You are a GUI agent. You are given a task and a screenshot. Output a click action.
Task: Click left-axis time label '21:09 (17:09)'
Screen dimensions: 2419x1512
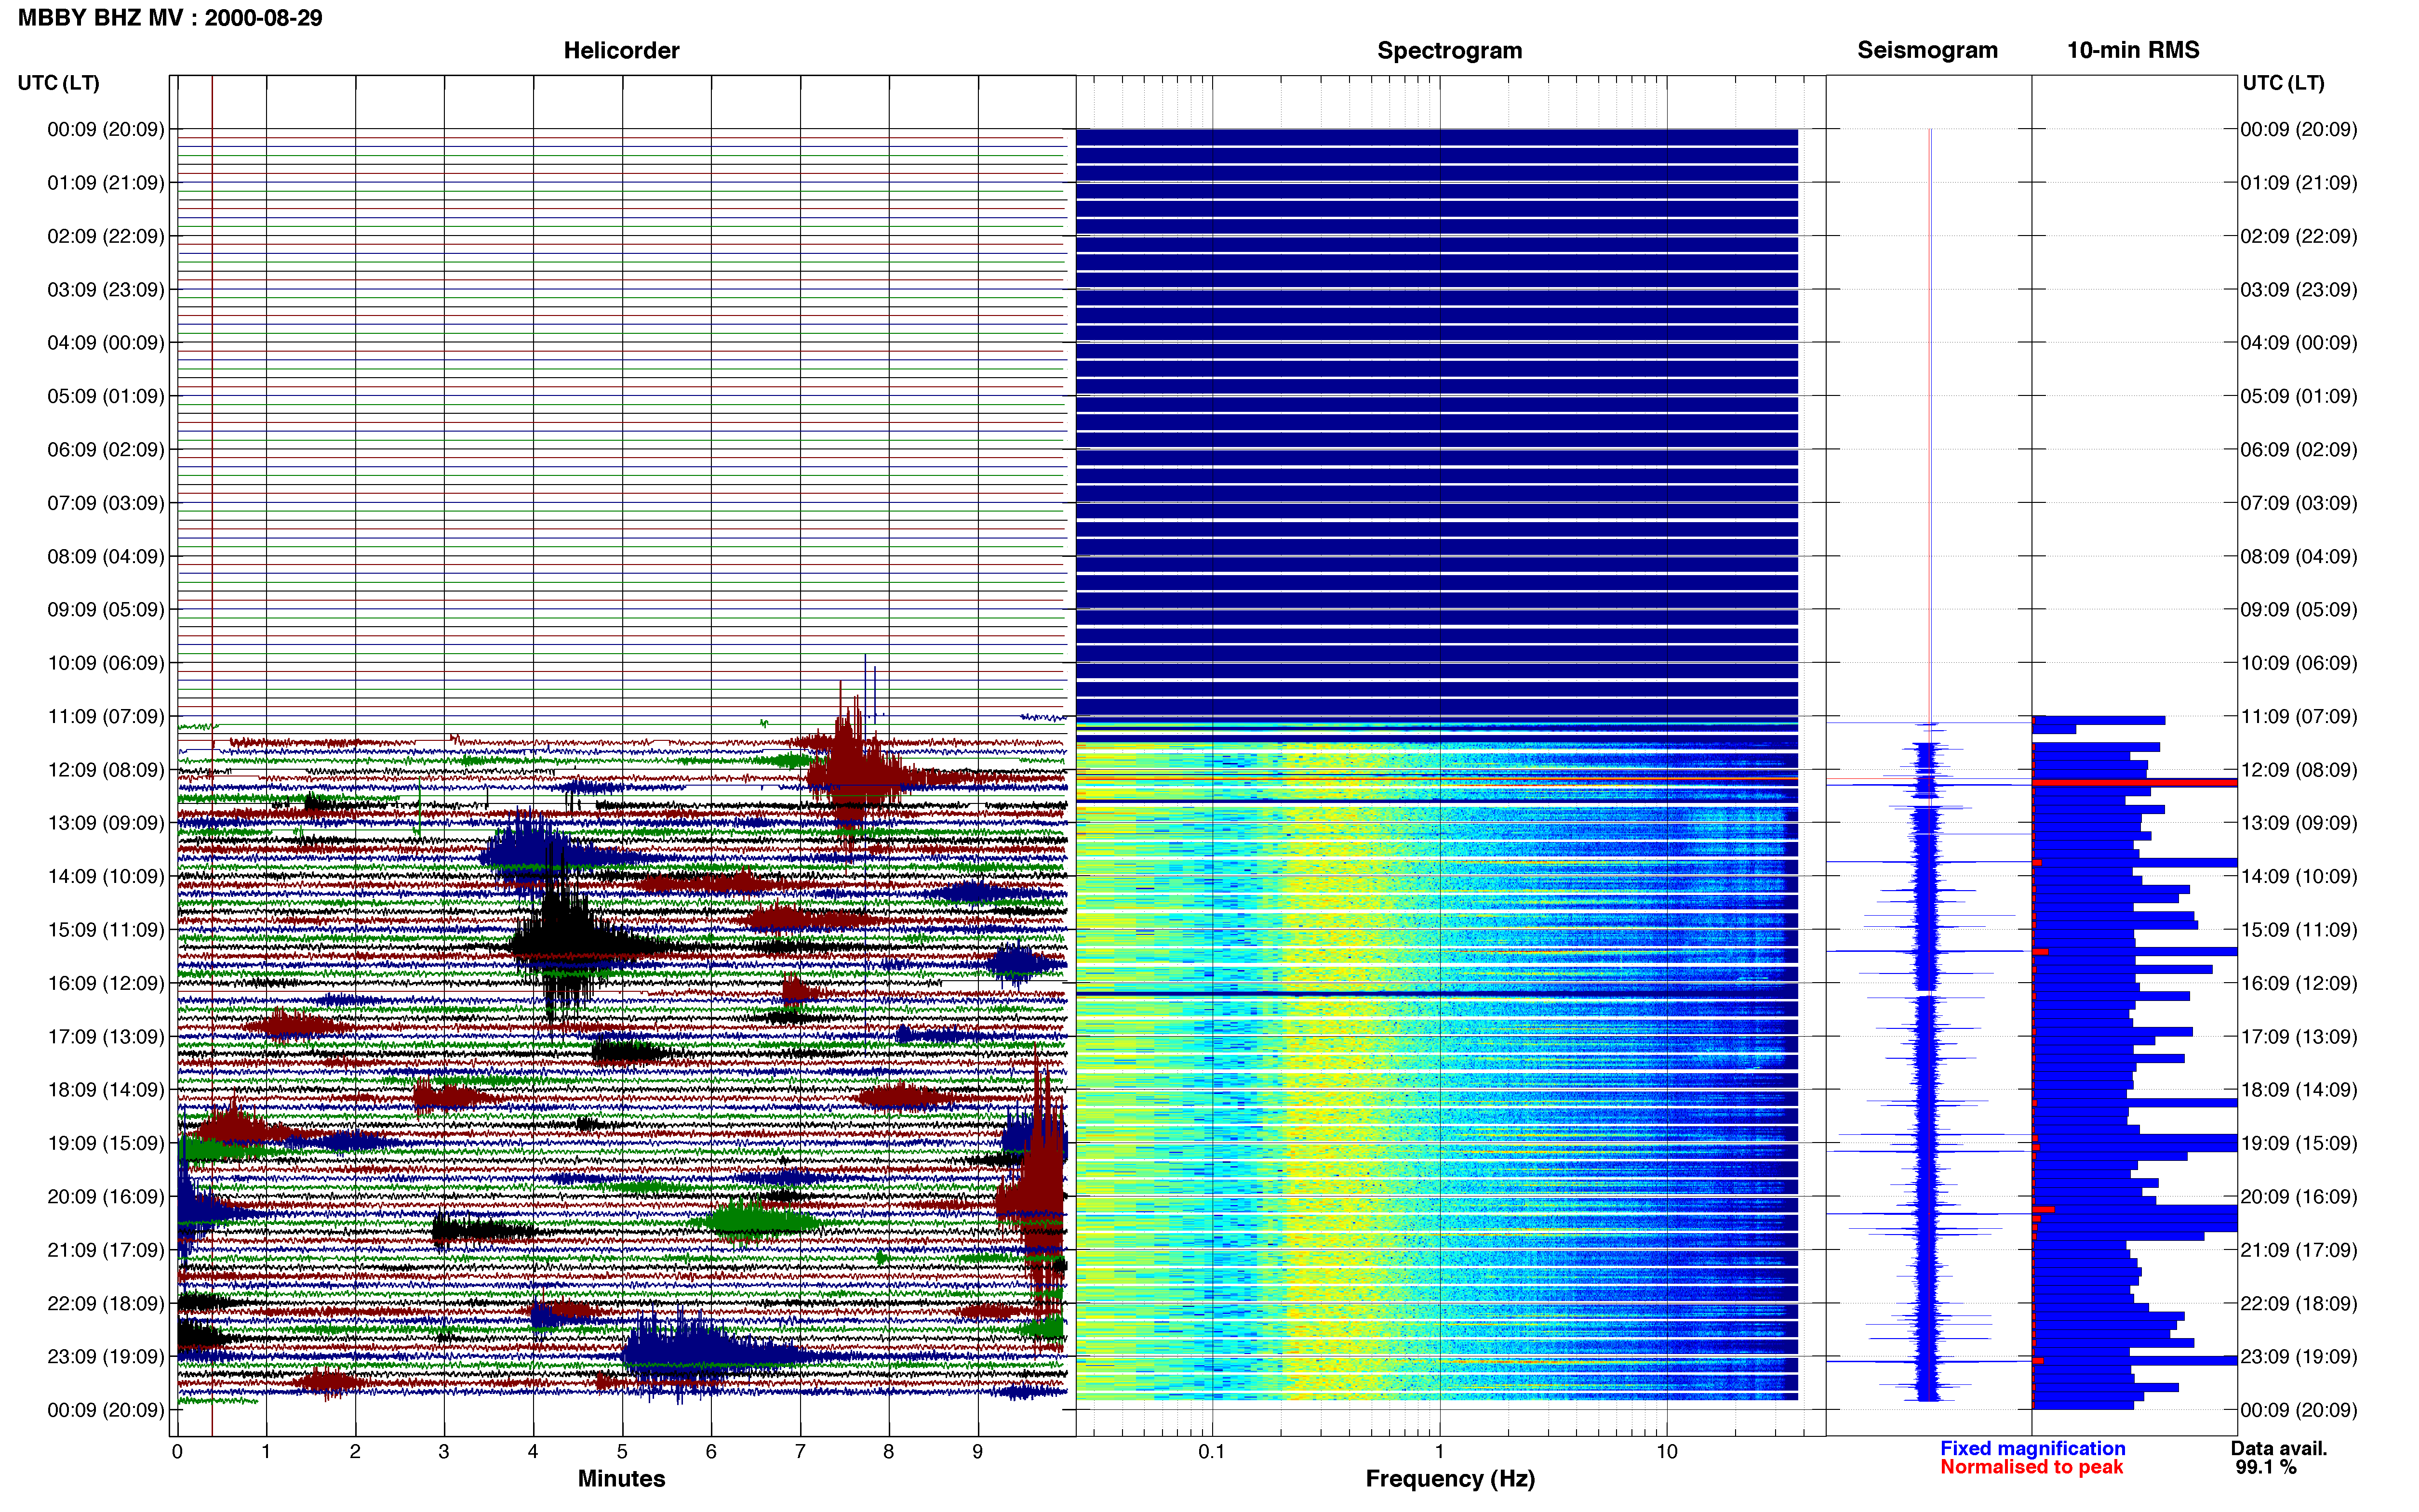106,1250
